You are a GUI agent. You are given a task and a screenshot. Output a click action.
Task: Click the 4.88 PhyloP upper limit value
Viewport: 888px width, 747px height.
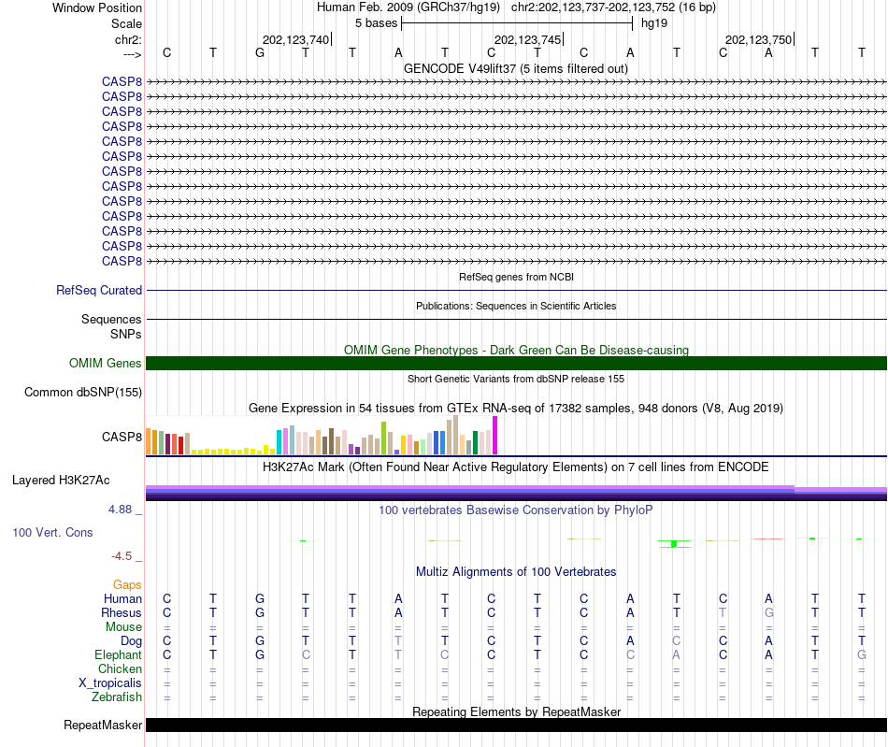point(120,510)
